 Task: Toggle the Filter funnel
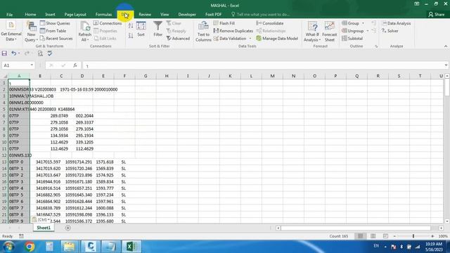click(157, 30)
